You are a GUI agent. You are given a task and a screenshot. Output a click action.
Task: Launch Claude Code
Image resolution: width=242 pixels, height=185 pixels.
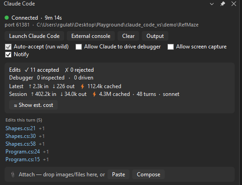[x=34, y=36]
